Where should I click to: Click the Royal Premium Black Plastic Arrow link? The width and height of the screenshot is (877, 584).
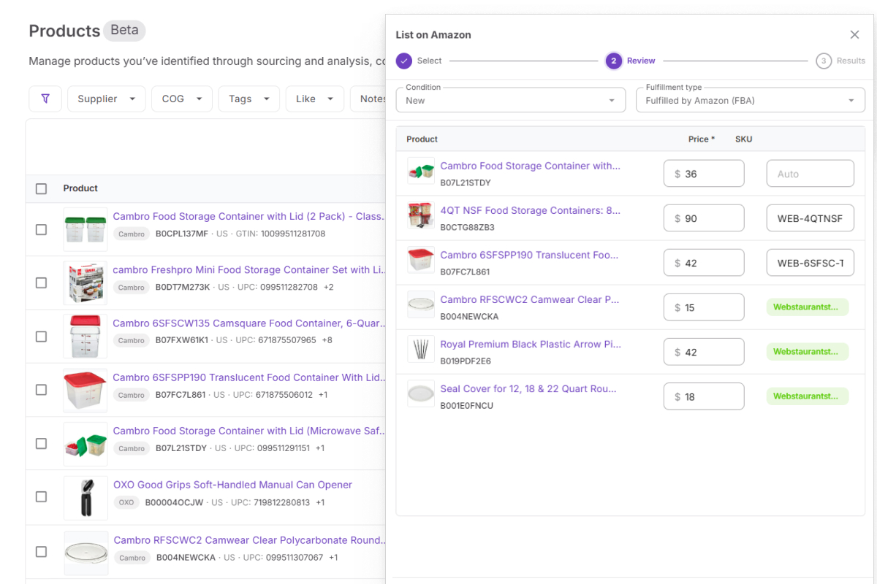tap(530, 344)
